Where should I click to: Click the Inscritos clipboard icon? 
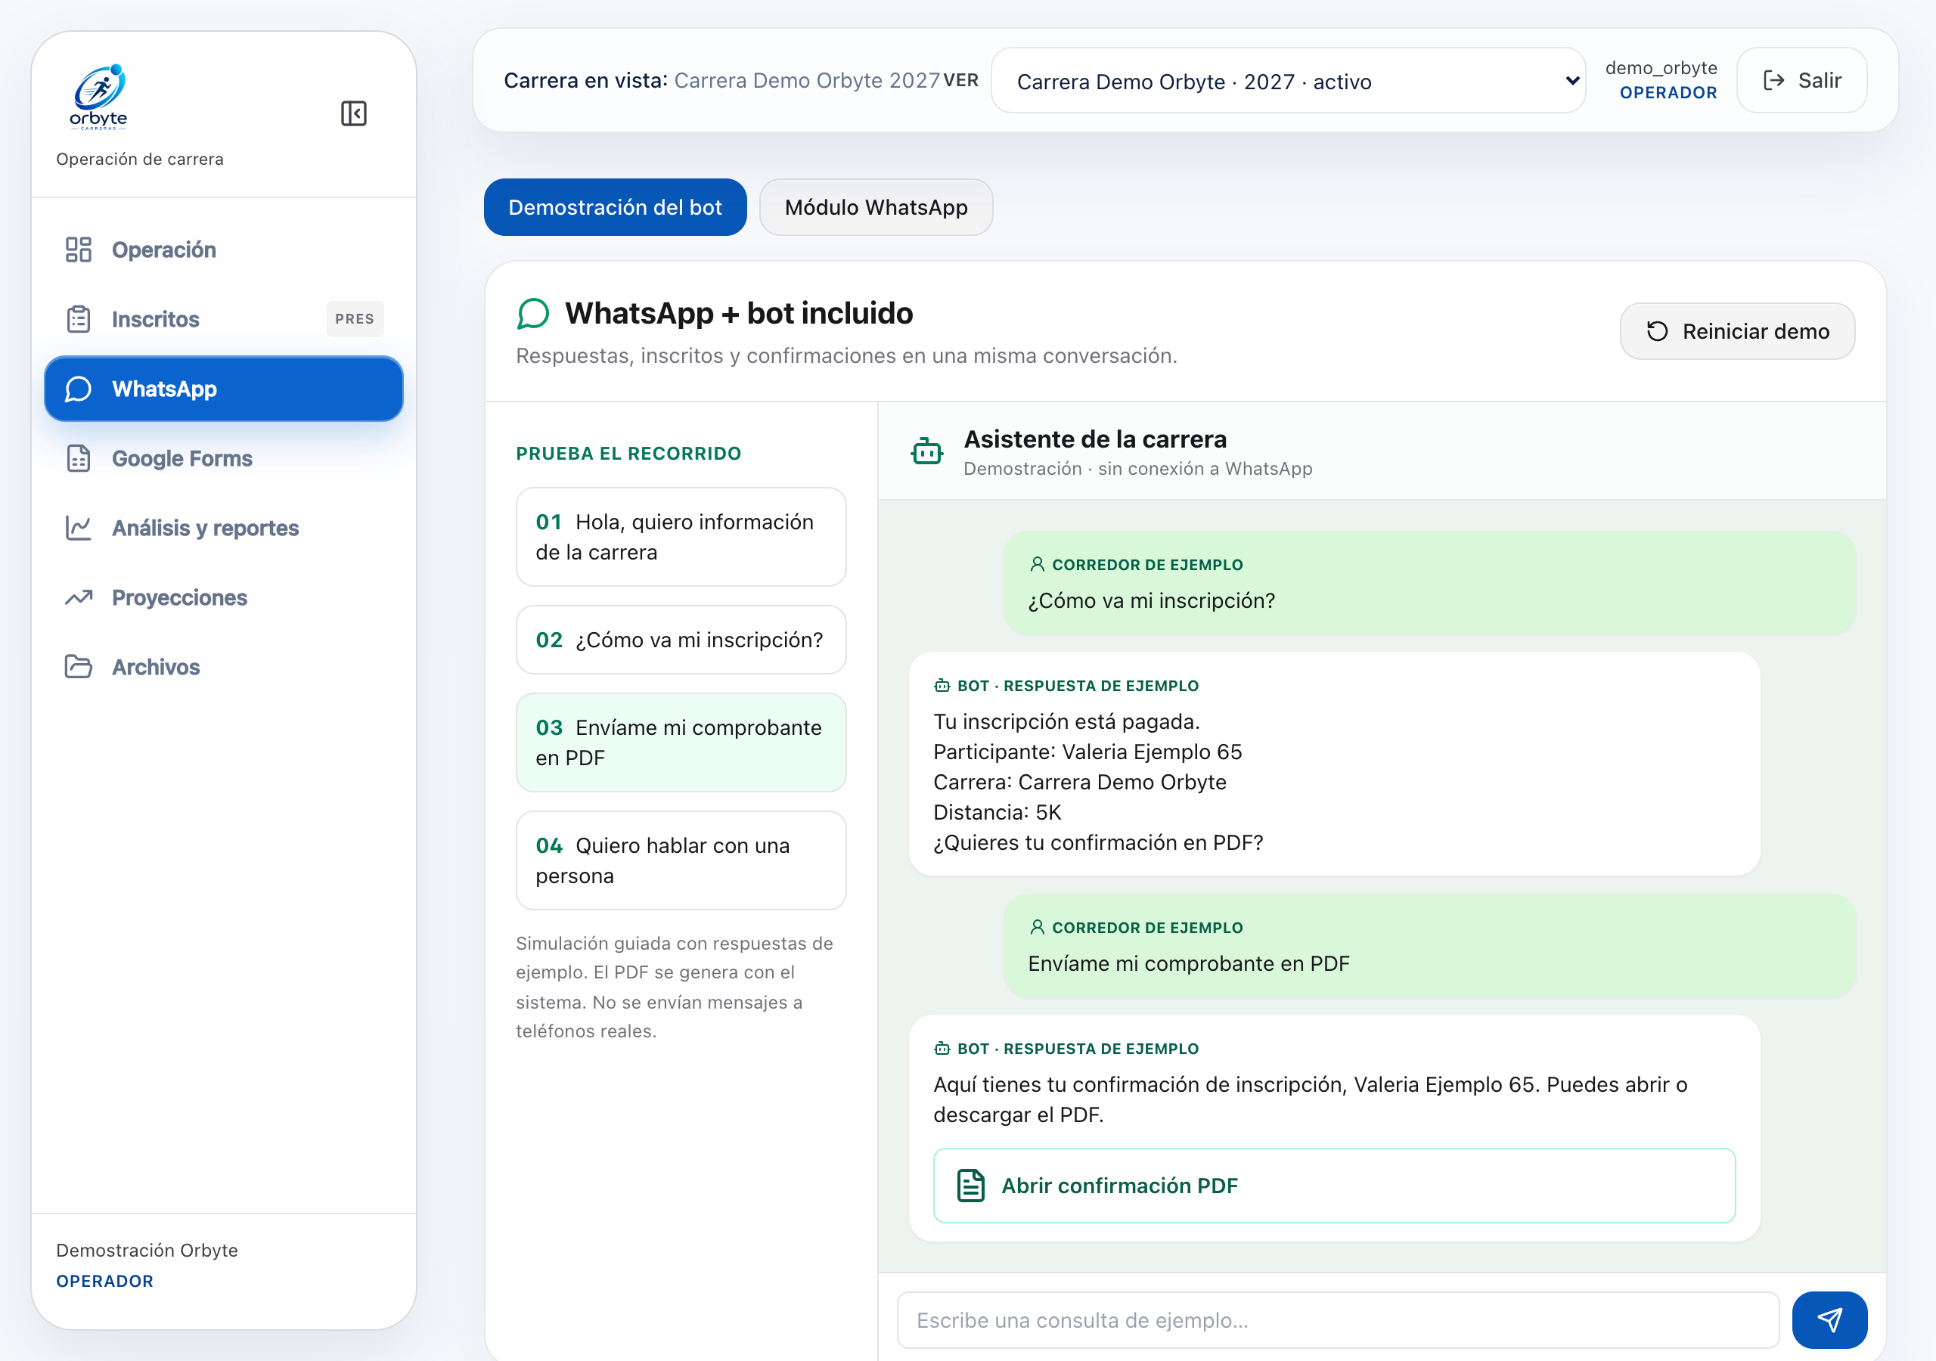[x=79, y=319]
